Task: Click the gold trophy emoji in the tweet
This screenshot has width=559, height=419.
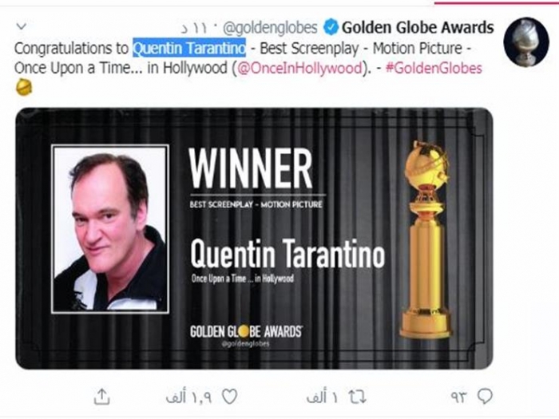Action: coord(24,88)
